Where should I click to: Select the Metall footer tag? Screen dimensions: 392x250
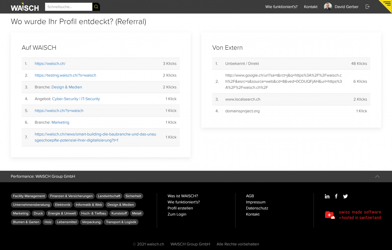(137, 213)
